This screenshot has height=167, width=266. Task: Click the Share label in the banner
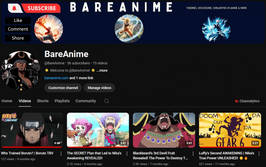pos(18,38)
